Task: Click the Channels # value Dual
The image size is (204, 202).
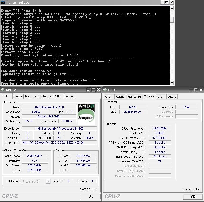Action: pyautogui.click(x=187, y=107)
